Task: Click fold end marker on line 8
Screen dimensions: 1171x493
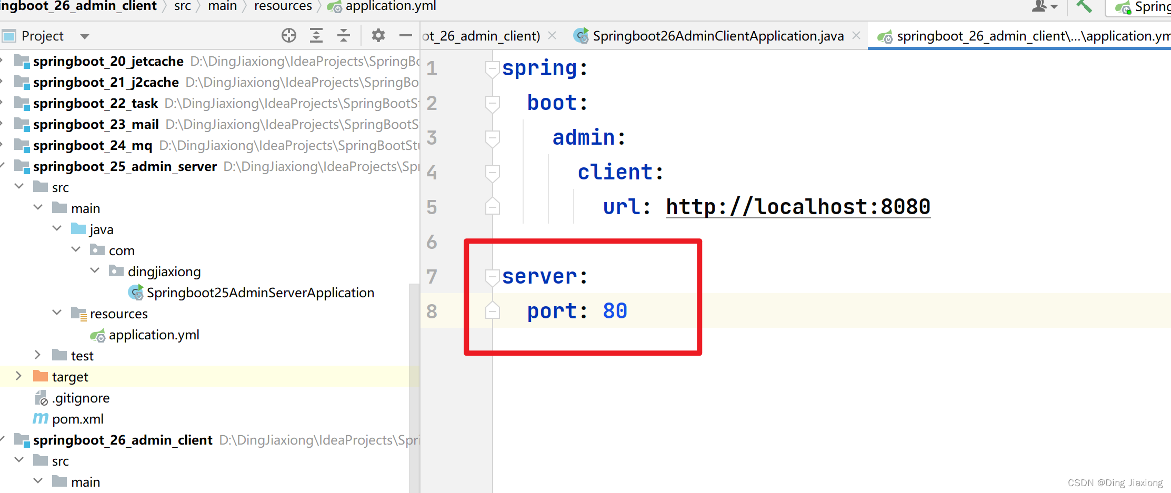Action: (492, 310)
